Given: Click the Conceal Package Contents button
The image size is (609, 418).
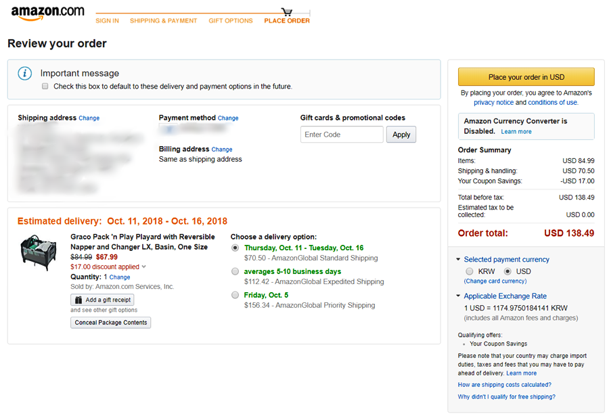Looking at the screenshot, I should tap(111, 323).
